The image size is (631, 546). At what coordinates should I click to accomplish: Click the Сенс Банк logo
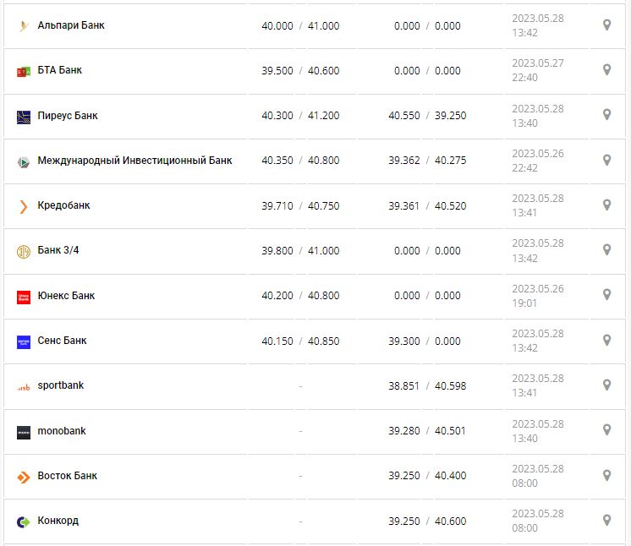point(24,341)
